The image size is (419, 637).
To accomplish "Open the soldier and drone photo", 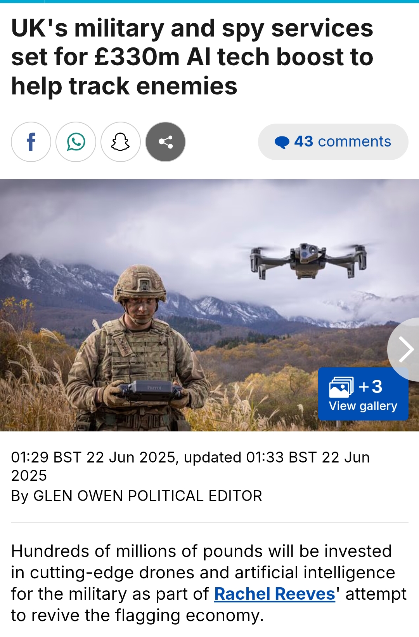I will click(209, 305).
